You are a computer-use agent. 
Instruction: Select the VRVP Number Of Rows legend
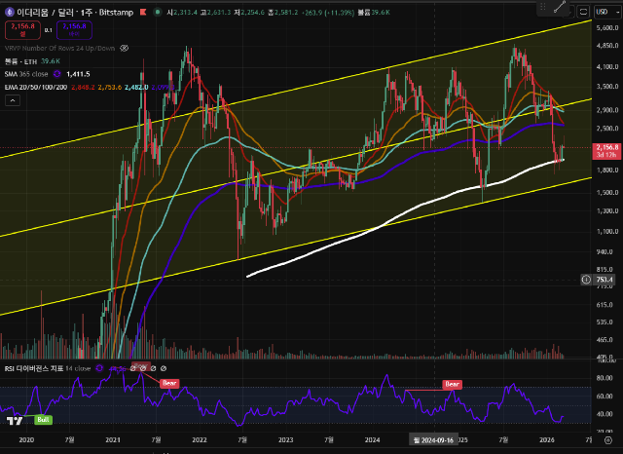60,48
